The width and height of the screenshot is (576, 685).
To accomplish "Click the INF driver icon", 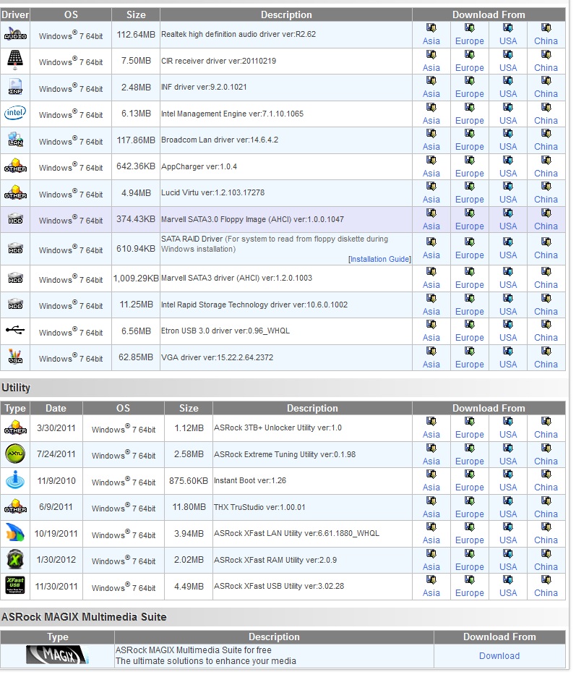I will click(x=15, y=87).
